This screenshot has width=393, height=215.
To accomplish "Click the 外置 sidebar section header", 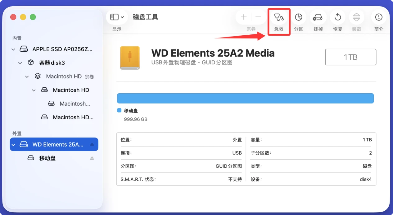I will click(x=17, y=134).
